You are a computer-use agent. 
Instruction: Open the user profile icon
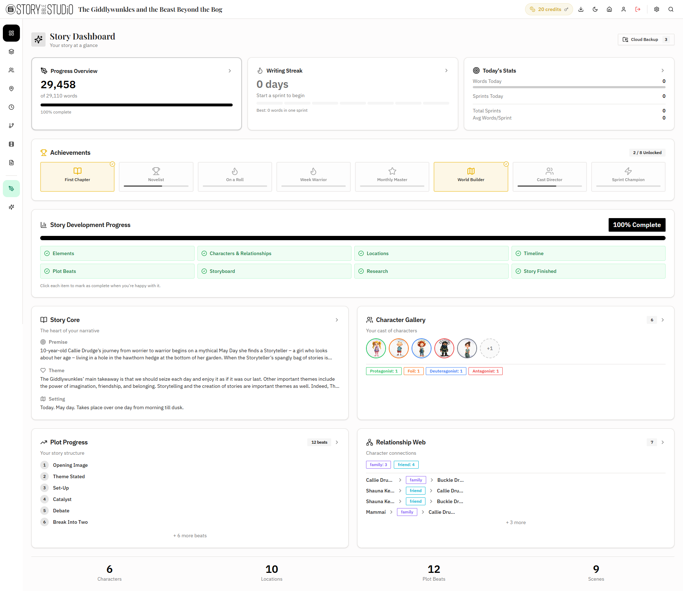(624, 9)
